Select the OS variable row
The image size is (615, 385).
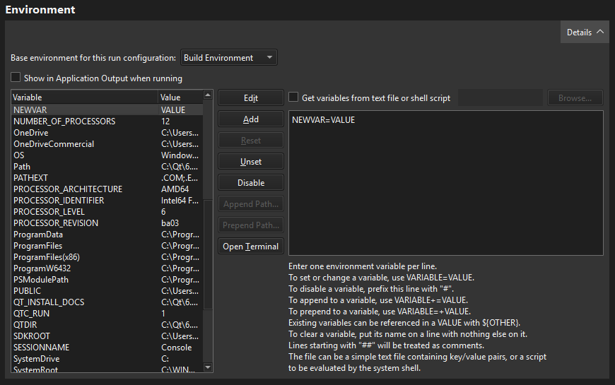click(x=107, y=155)
